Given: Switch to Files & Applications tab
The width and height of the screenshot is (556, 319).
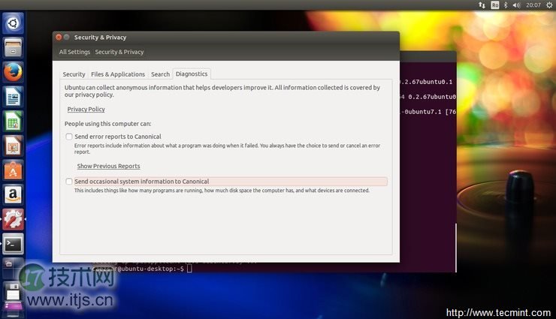Looking at the screenshot, I should click(x=118, y=74).
